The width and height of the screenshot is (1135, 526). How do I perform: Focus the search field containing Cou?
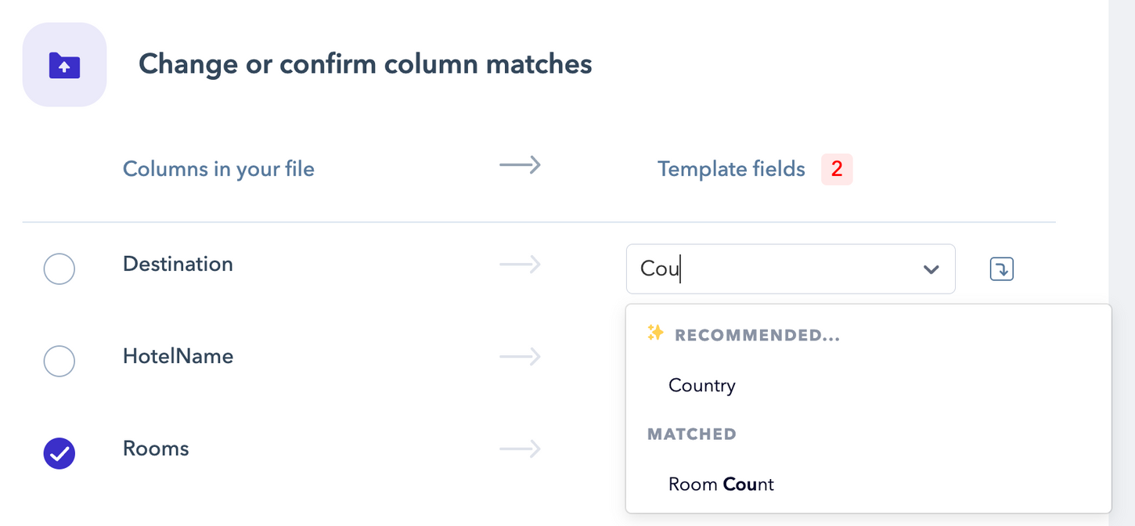[x=791, y=269]
